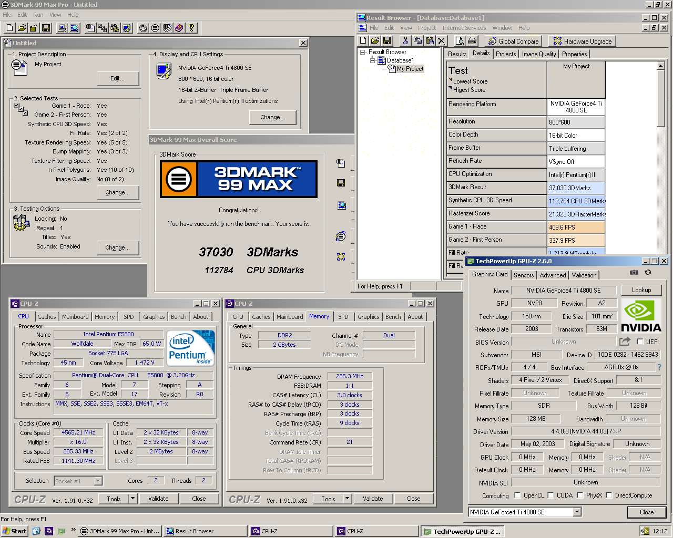The height and width of the screenshot is (538, 673).
Task: Click GPU-Z screenshot camera icon
Action: click(634, 272)
